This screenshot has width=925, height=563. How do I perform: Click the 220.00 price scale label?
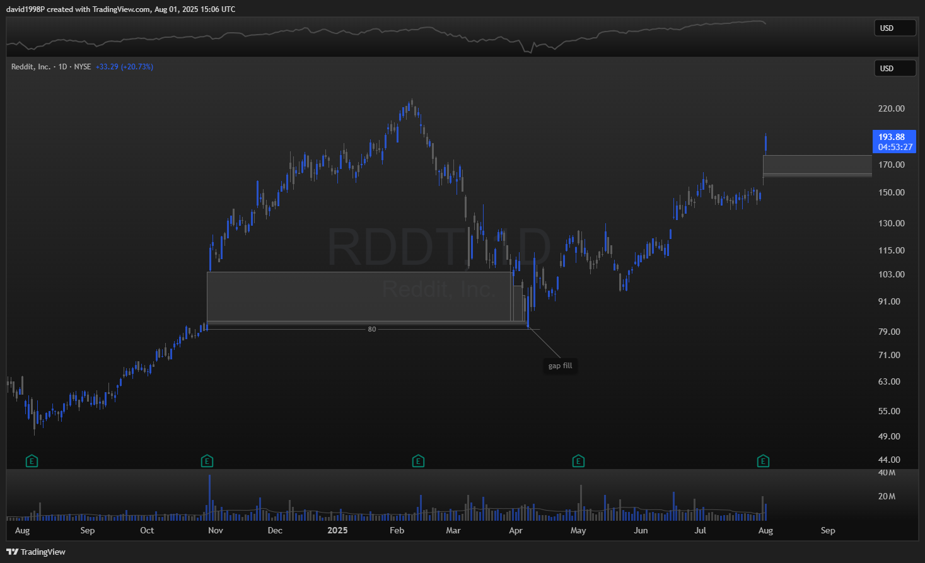(891, 108)
